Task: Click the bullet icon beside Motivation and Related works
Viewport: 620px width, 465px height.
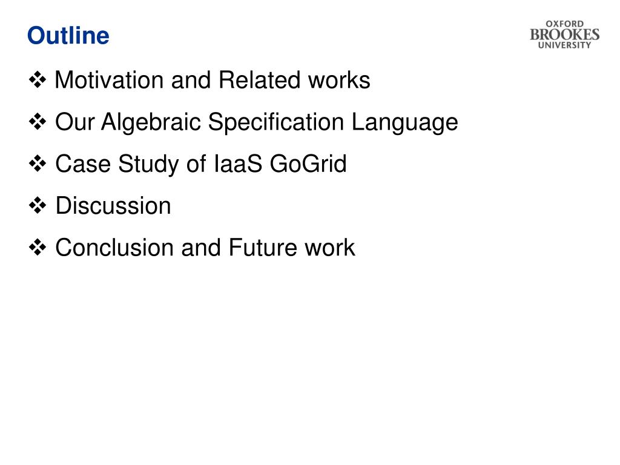Action: [x=38, y=80]
